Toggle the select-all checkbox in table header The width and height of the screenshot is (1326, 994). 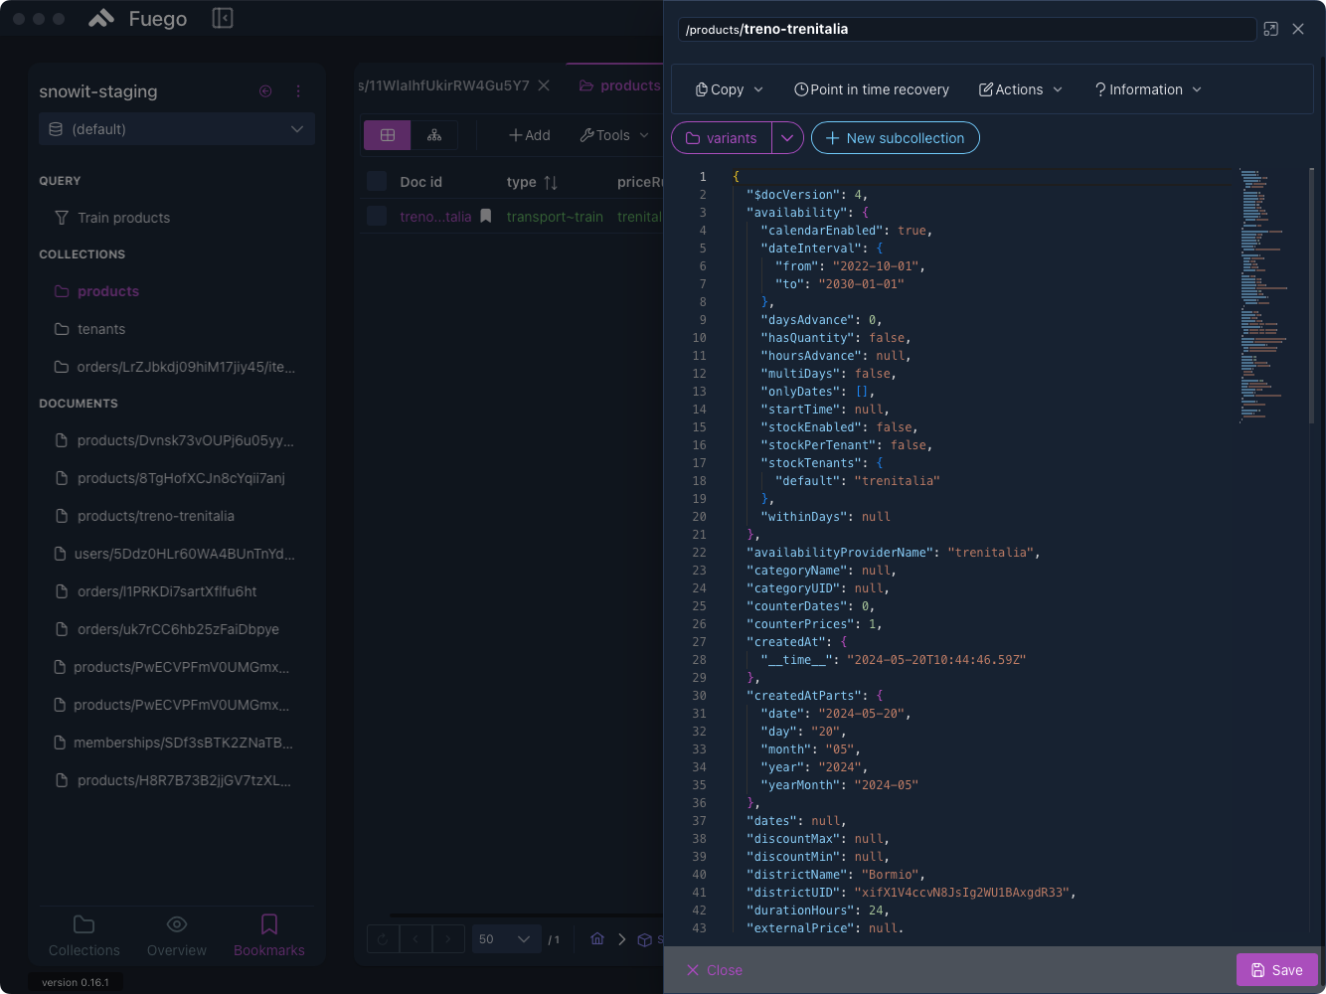pyautogui.click(x=377, y=181)
